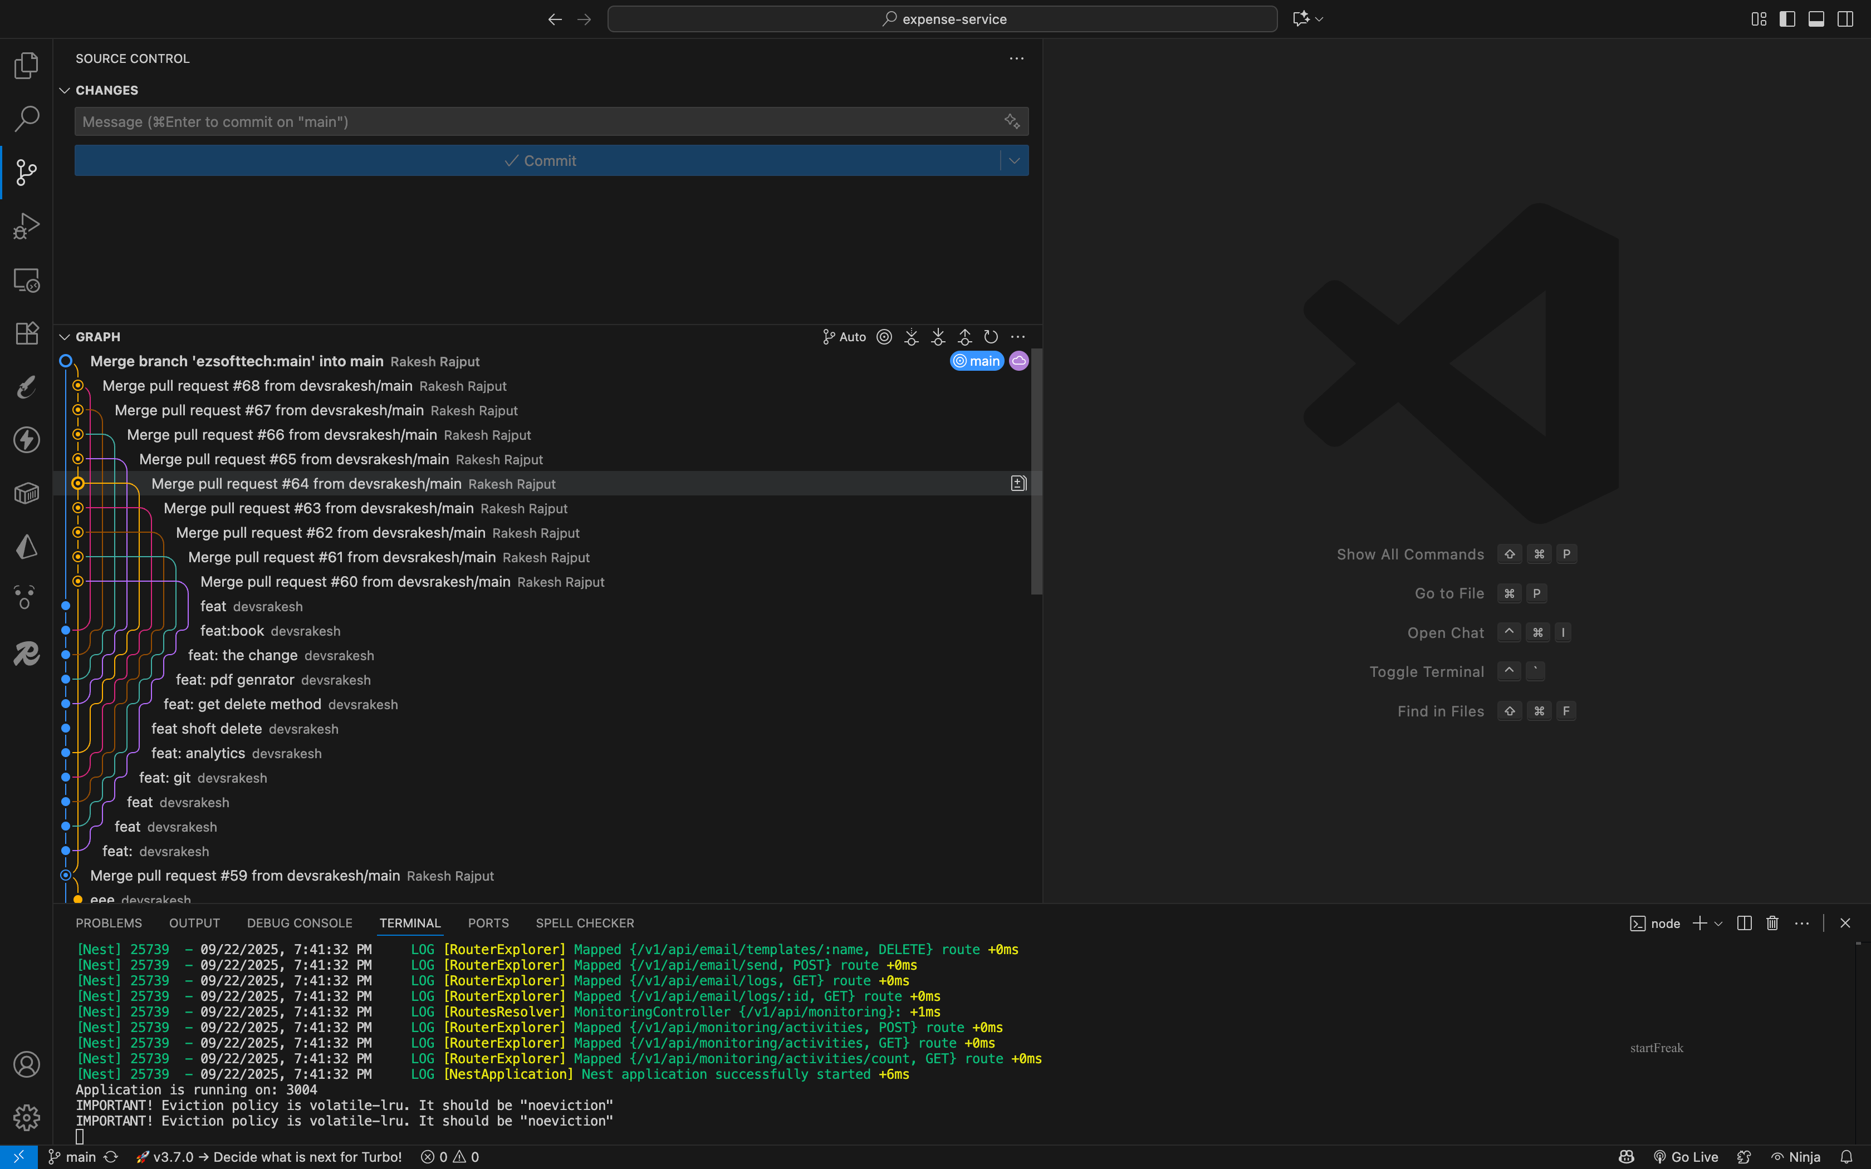The image size is (1871, 1169).
Task: Collapse the GRAPH section
Action: [65, 337]
